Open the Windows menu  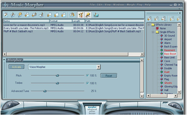(x=119, y=5)
